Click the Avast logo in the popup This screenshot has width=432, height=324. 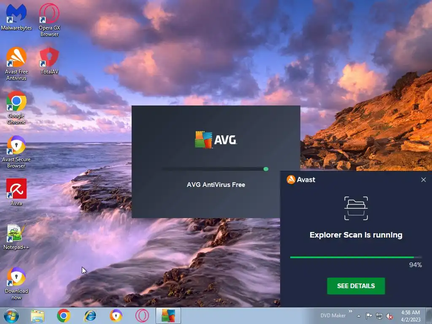tap(301, 180)
